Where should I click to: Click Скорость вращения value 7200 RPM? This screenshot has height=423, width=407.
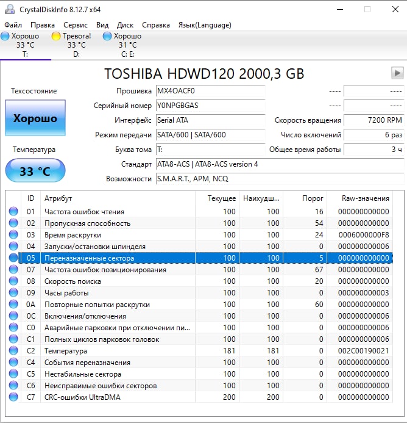pyautogui.click(x=374, y=120)
